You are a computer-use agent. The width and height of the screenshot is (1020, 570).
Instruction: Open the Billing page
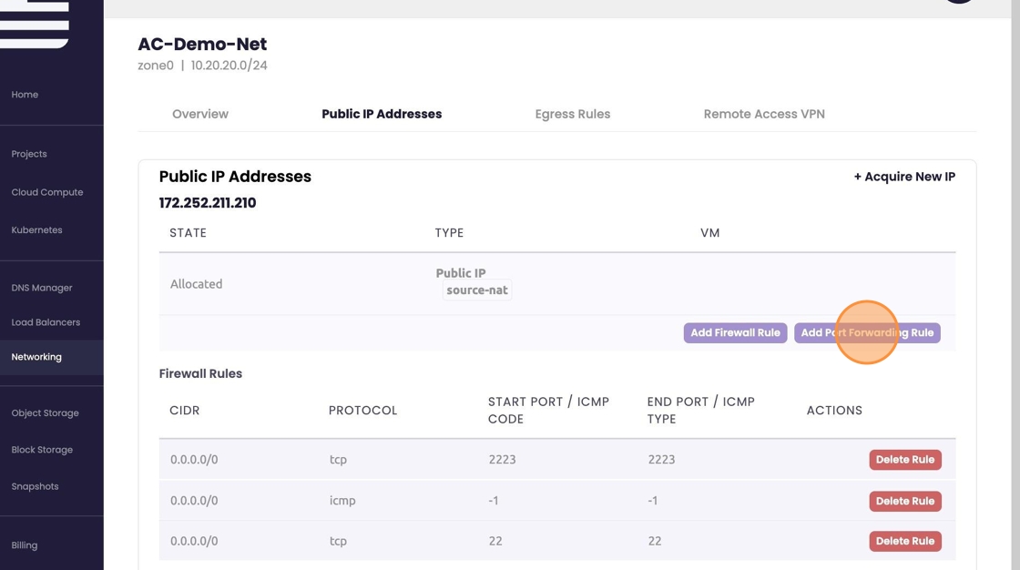25,545
